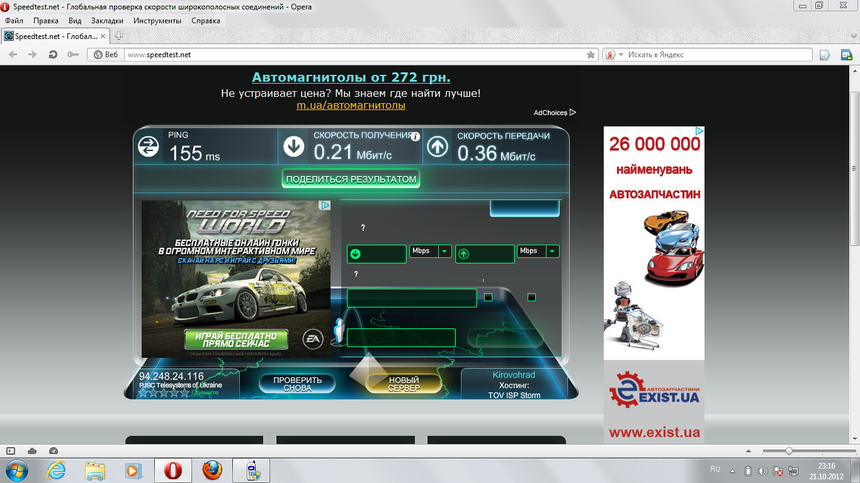Open Windows Start menu
The image size is (860, 483).
(x=16, y=470)
